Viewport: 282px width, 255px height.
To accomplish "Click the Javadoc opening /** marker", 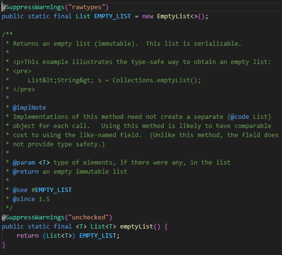I will pos(7,34).
